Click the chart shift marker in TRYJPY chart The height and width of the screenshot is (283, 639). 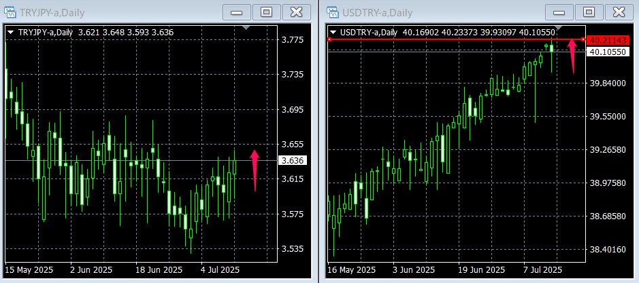point(246,28)
